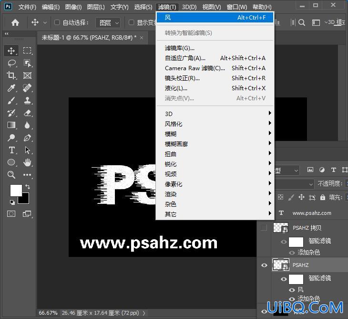The height and width of the screenshot is (319, 348).
Task: Select the Pen tool
Action: point(27,138)
